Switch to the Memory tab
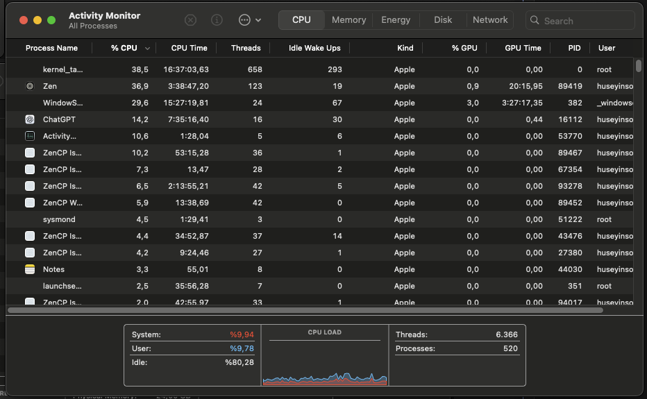 pos(348,20)
